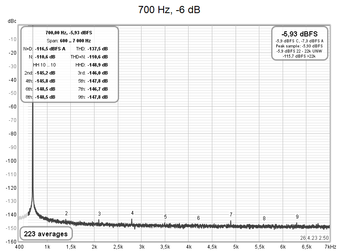Click the -160 y-axis tick label
The image size is (339, 252).
coord(11,242)
